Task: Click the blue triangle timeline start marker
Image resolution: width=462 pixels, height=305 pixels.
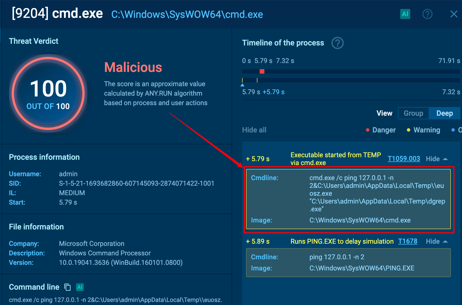Action: click(x=242, y=85)
